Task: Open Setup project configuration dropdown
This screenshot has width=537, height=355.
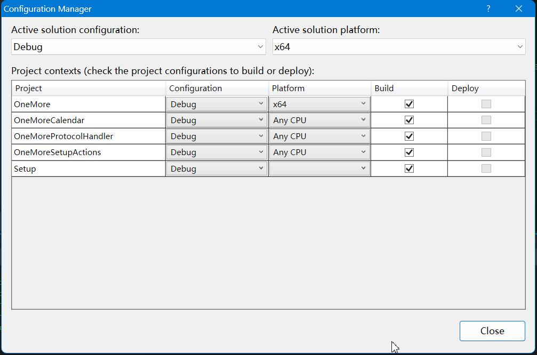Action: (217, 168)
